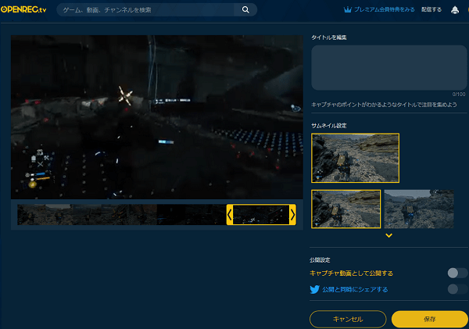The width and height of the screenshot is (469, 329).
Task: Click the left trim handle arrow
Action: pyautogui.click(x=229, y=214)
